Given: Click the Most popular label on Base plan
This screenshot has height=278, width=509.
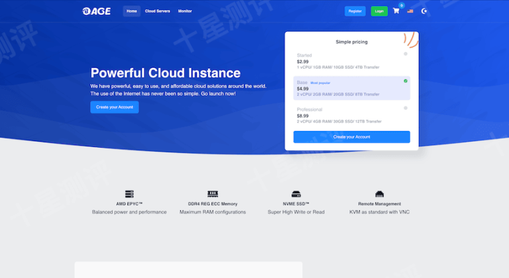Looking at the screenshot, I should (320, 83).
